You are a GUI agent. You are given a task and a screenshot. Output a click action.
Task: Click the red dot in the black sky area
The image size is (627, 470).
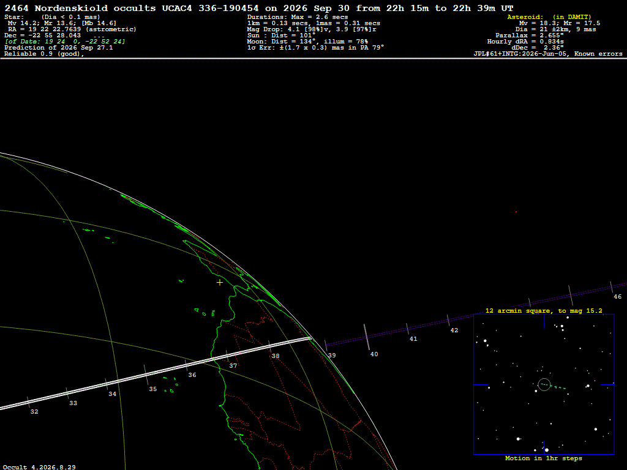click(x=516, y=212)
